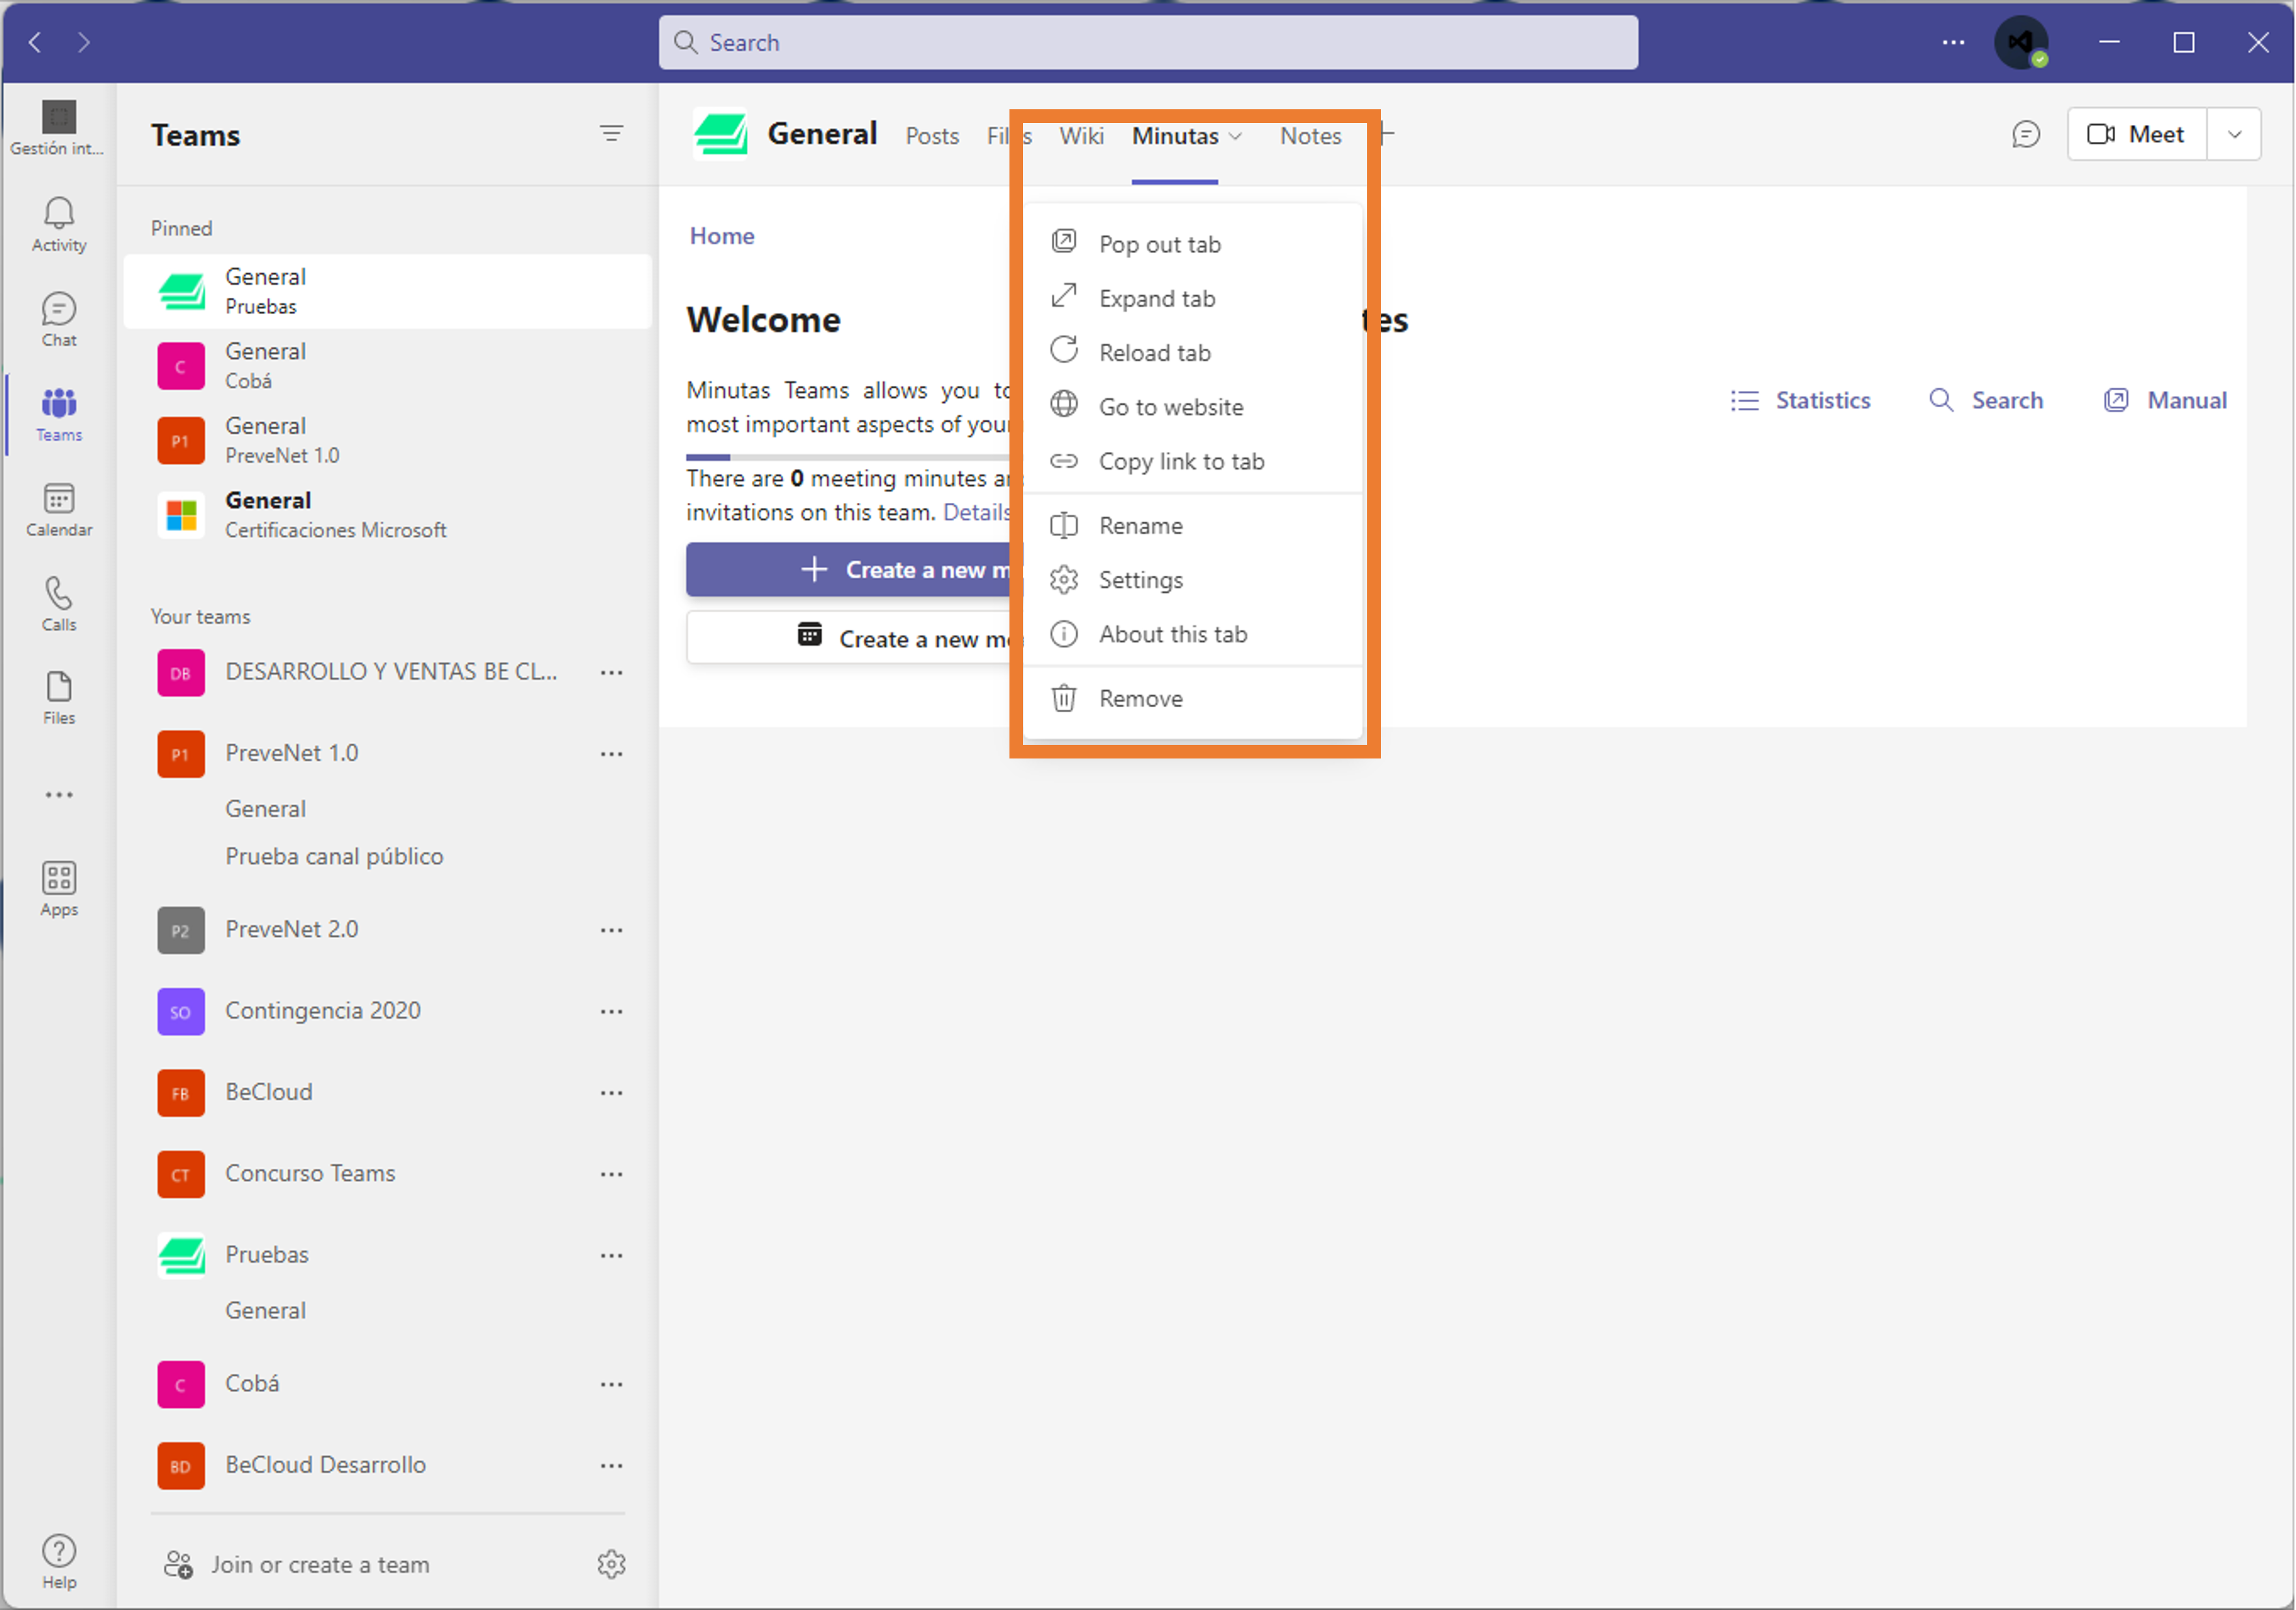Choose Rename from the tab menu
This screenshot has height=1610, width=2296.
pos(1193,525)
